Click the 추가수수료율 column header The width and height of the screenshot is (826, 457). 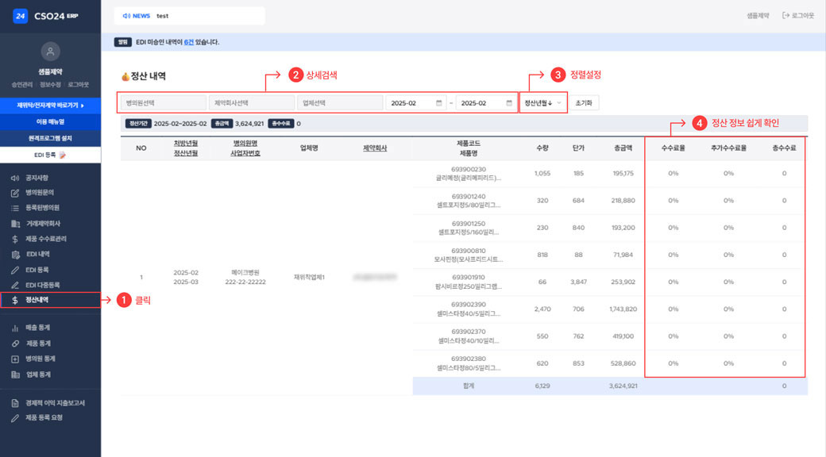(728, 148)
